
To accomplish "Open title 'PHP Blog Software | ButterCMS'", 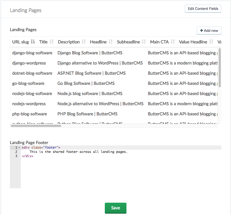I will (x=87, y=114).
